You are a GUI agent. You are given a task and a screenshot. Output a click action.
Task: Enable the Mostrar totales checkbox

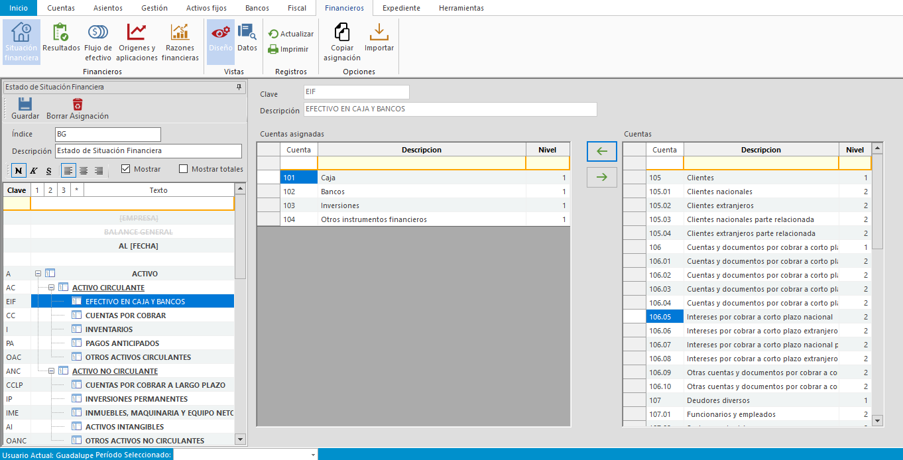tap(184, 169)
